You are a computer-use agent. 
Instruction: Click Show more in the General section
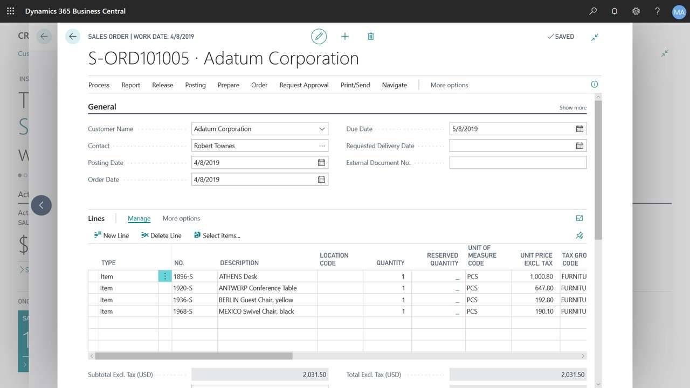(573, 108)
